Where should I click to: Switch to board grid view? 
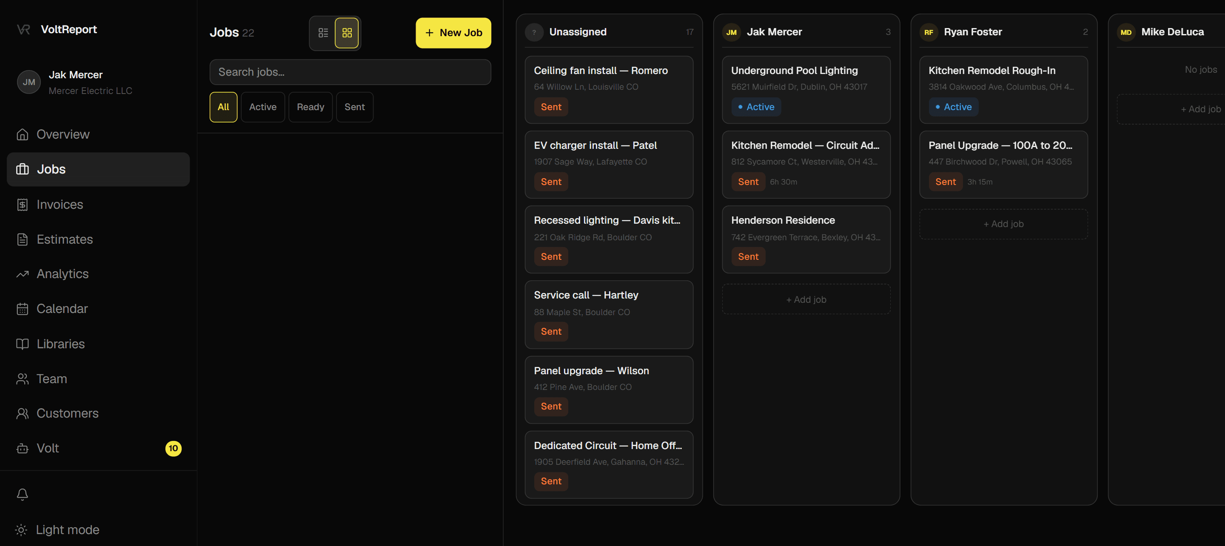point(347,33)
